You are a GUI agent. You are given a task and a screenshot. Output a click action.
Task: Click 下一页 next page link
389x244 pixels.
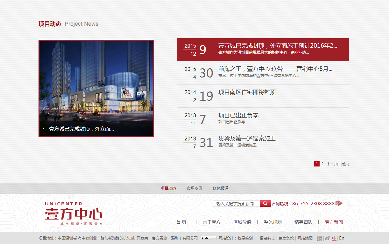pos(332,164)
